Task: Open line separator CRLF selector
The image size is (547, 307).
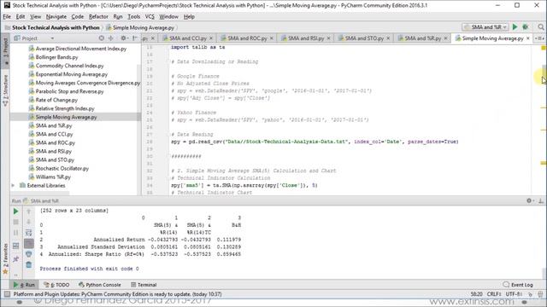Action: [x=494, y=294]
